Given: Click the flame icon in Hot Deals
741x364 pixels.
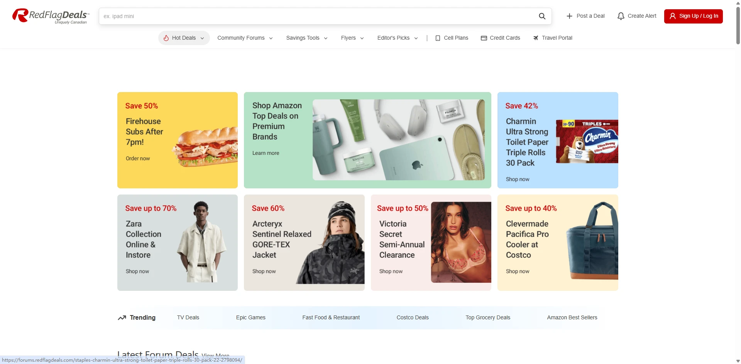Looking at the screenshot, I should 166,38.
